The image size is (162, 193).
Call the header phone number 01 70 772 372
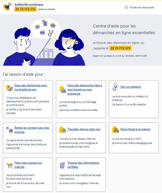pyautogui.click(x=26, y=9)
